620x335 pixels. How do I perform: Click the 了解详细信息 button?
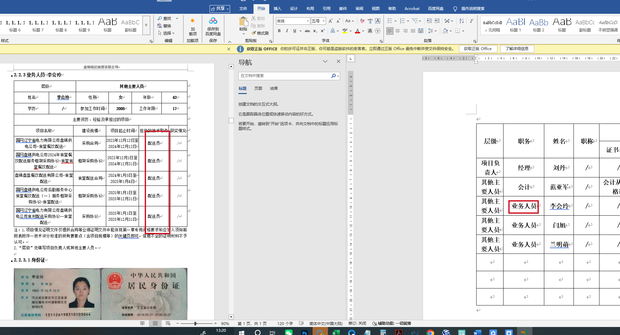(x=517, y=49)
